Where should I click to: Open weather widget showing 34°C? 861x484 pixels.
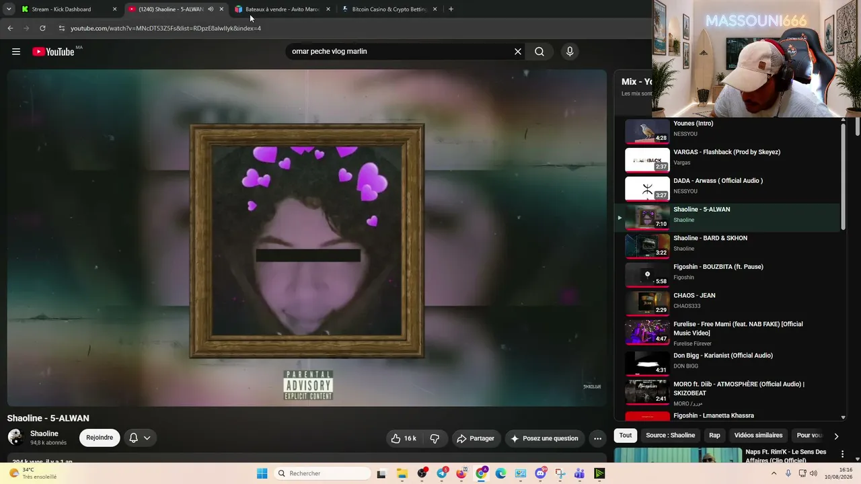coord(32,473)
